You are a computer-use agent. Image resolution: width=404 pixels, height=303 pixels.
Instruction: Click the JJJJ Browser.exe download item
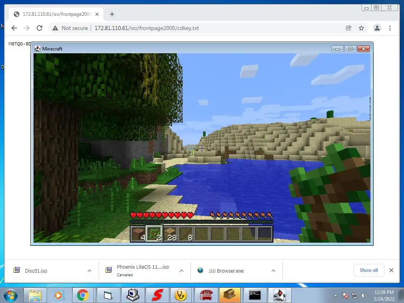(x=226, y=271)
